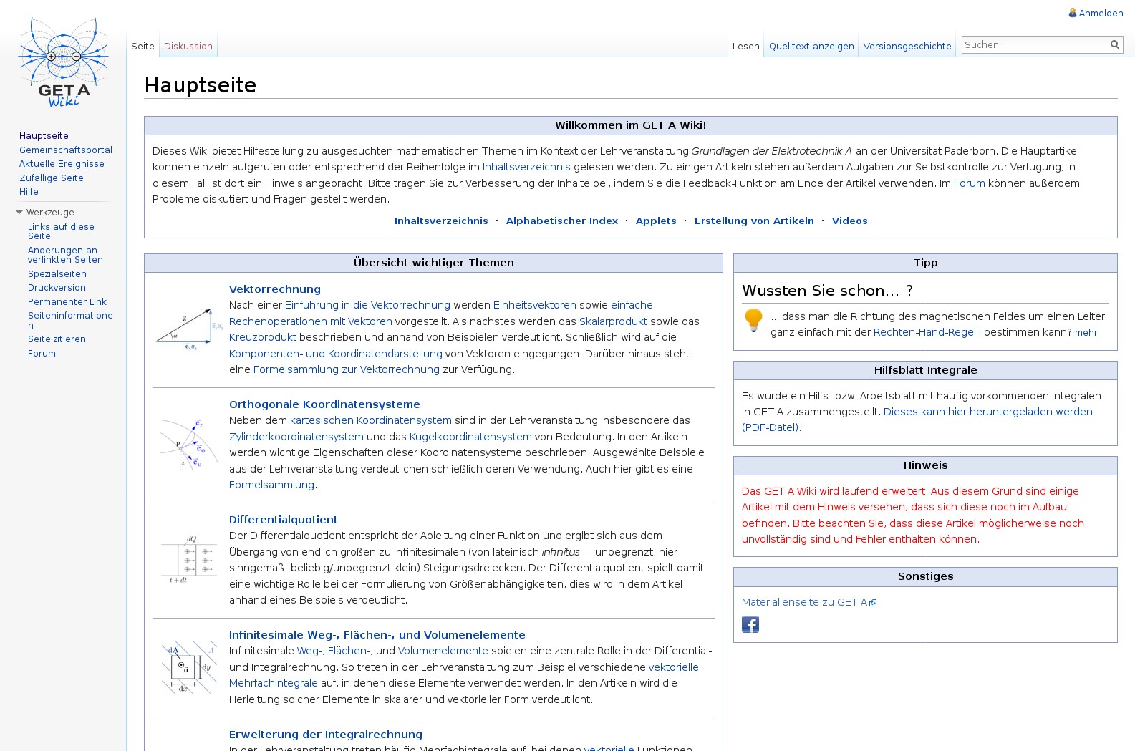The height and width of the screenshot is (751, 1135).
Task: Open Gemeinschaftsportal in the sidebar
Action: (66, 150)
